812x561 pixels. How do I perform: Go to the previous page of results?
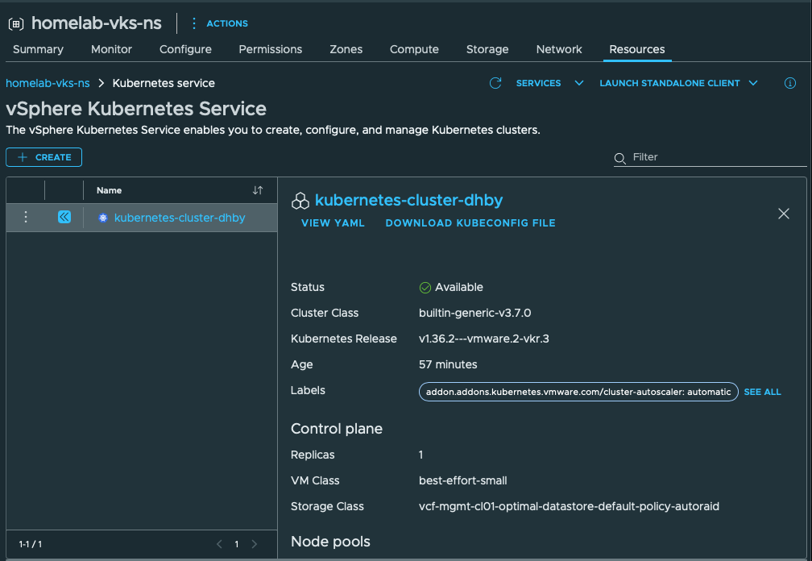tap(220, 544)
